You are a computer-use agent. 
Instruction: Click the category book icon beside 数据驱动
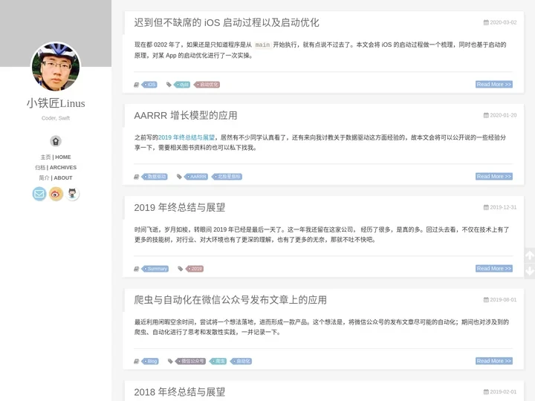(x=137, y=177)
